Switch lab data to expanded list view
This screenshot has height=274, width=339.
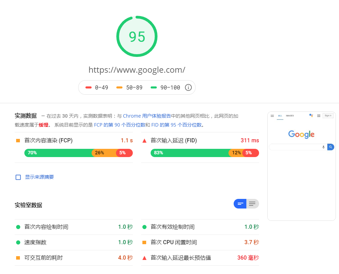(252, 204)
